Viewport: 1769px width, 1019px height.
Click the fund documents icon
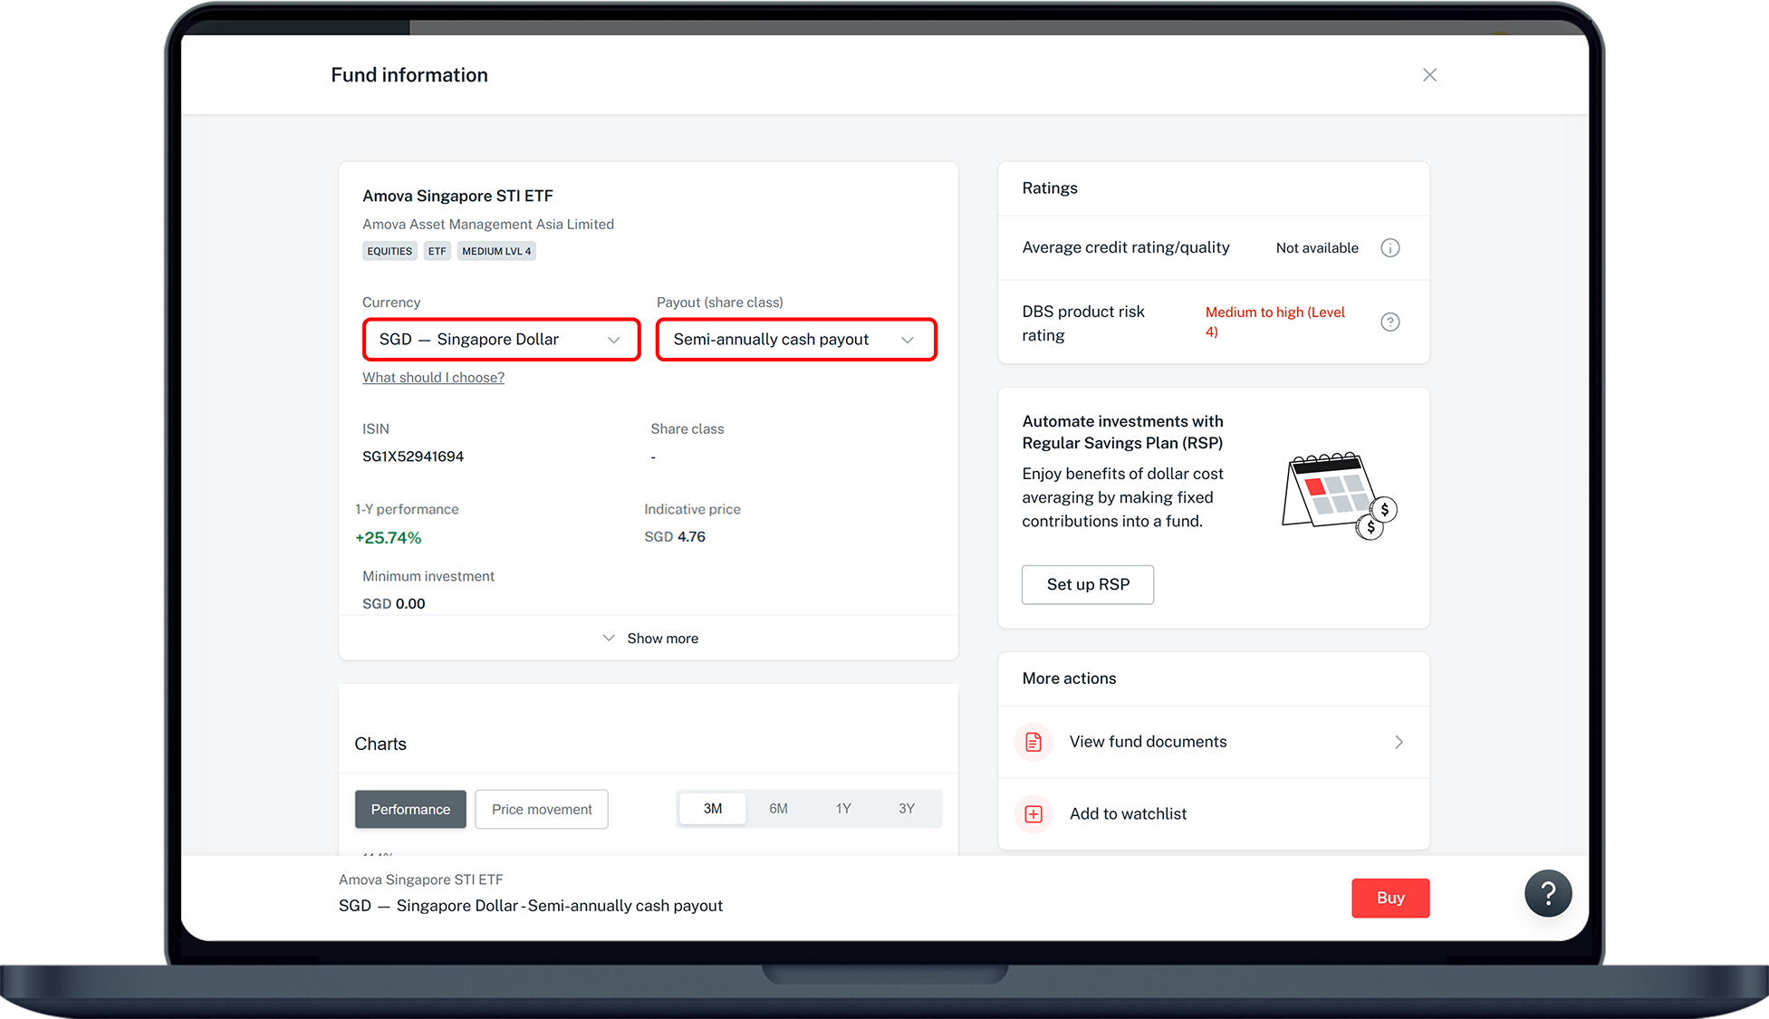1034,743
